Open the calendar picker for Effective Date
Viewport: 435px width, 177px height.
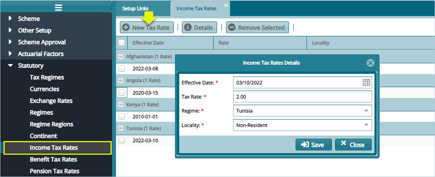[367, 82]
